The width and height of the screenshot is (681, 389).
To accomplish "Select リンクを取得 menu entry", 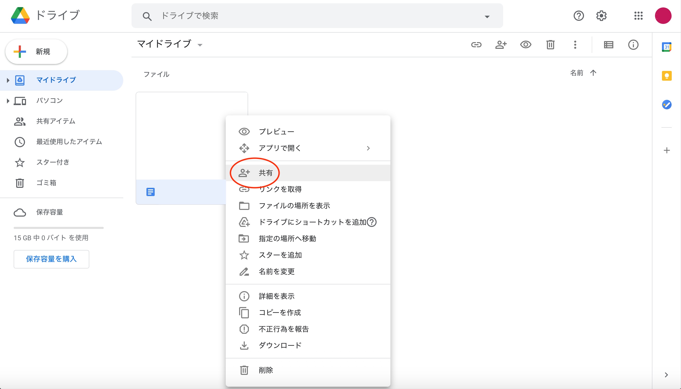I will point(308,189).
